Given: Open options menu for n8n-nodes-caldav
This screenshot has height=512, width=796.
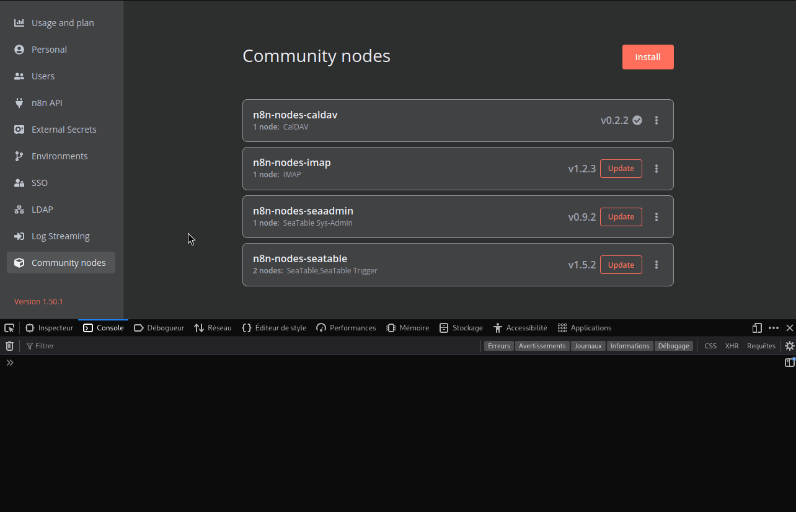Looking at the screenshot, I should pos(657,120).
